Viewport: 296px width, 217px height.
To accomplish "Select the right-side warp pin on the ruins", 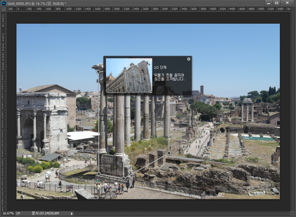I will 169,153.
